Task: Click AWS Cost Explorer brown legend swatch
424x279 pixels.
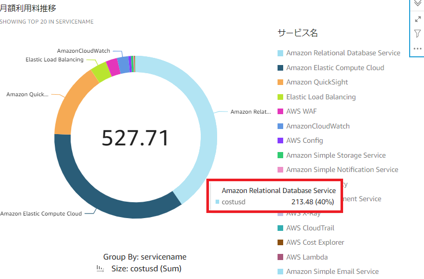Action: coord(281,243)
